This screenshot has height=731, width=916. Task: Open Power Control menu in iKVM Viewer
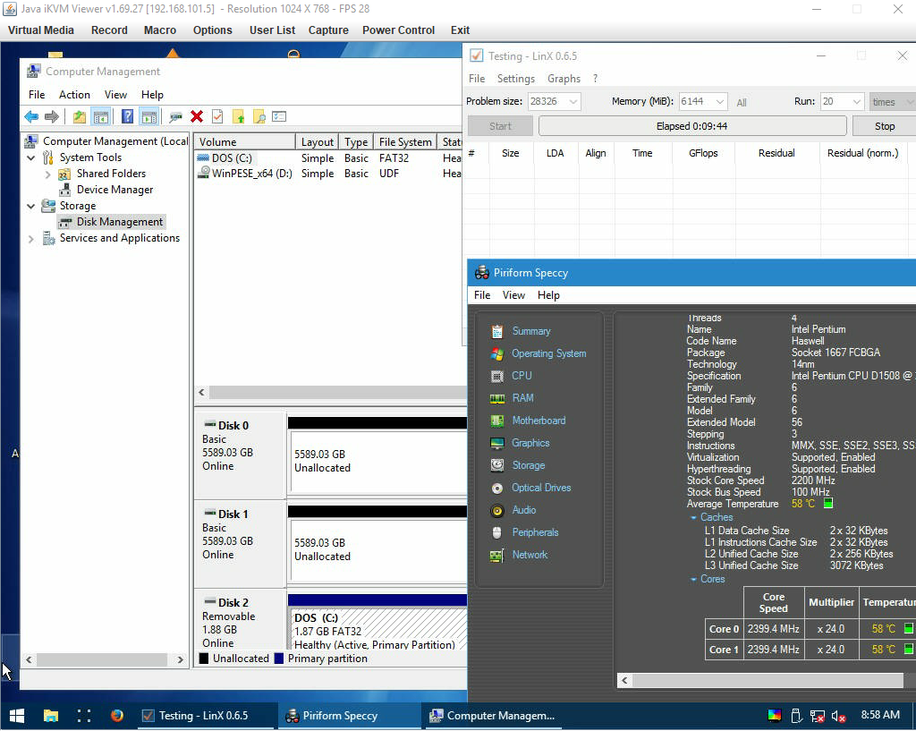(398, 30)
